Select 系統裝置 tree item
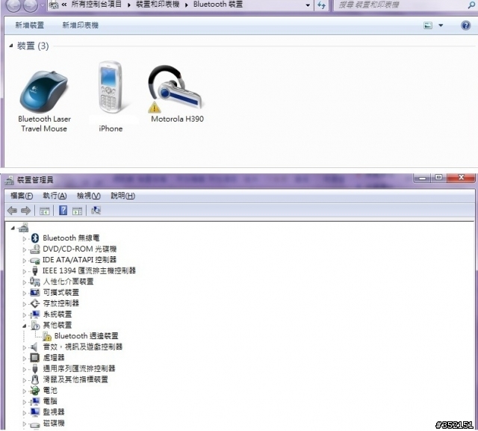This screenshot has height=431, width=478. click(58, 314)
